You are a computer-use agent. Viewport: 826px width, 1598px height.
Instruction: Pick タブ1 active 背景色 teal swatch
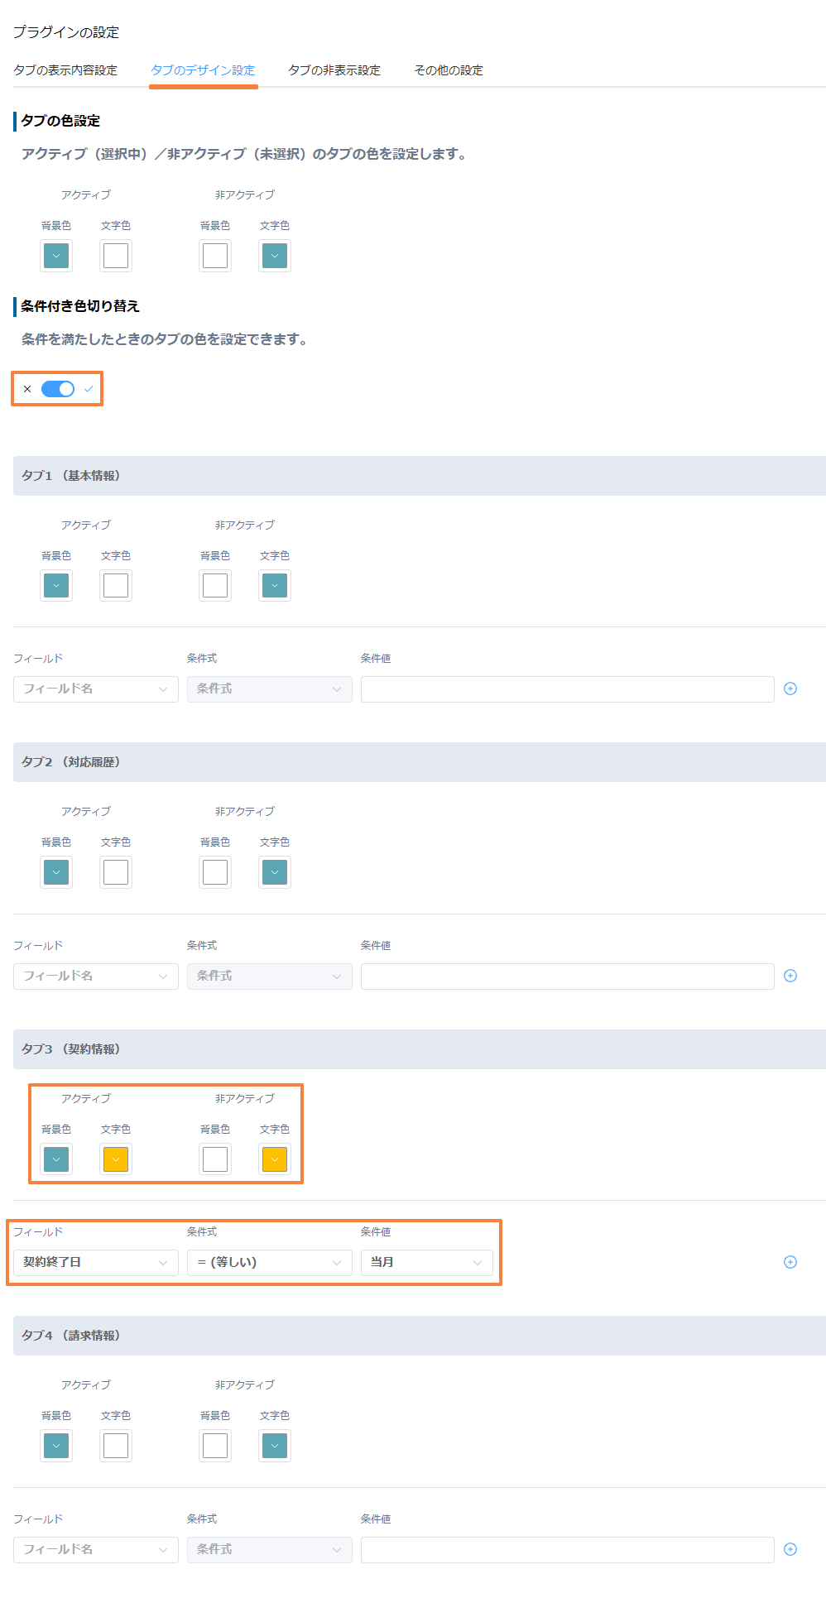point(56,586)
